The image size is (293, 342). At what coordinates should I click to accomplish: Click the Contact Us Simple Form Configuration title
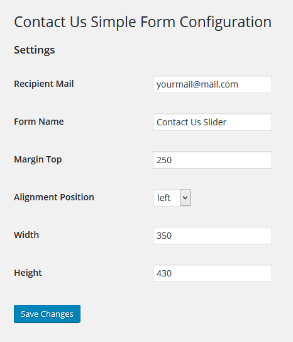pos(143,22)
